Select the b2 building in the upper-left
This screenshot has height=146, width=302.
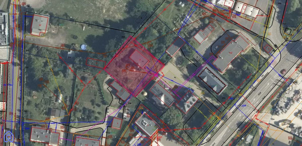40,25
